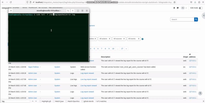Image resolution: width=205 pixels, height=103 pixels.
Task: Open System link in 4:27:59 row
Action: [x=57, y=79]
